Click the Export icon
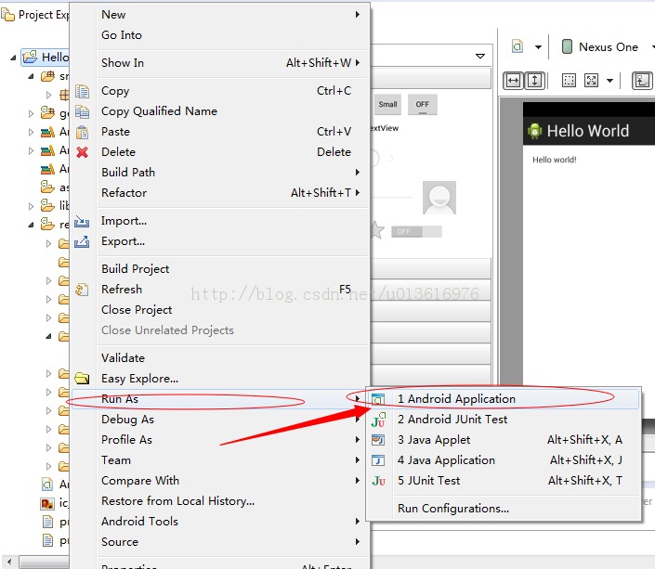 pyautogui.click(x=82, y=241)
